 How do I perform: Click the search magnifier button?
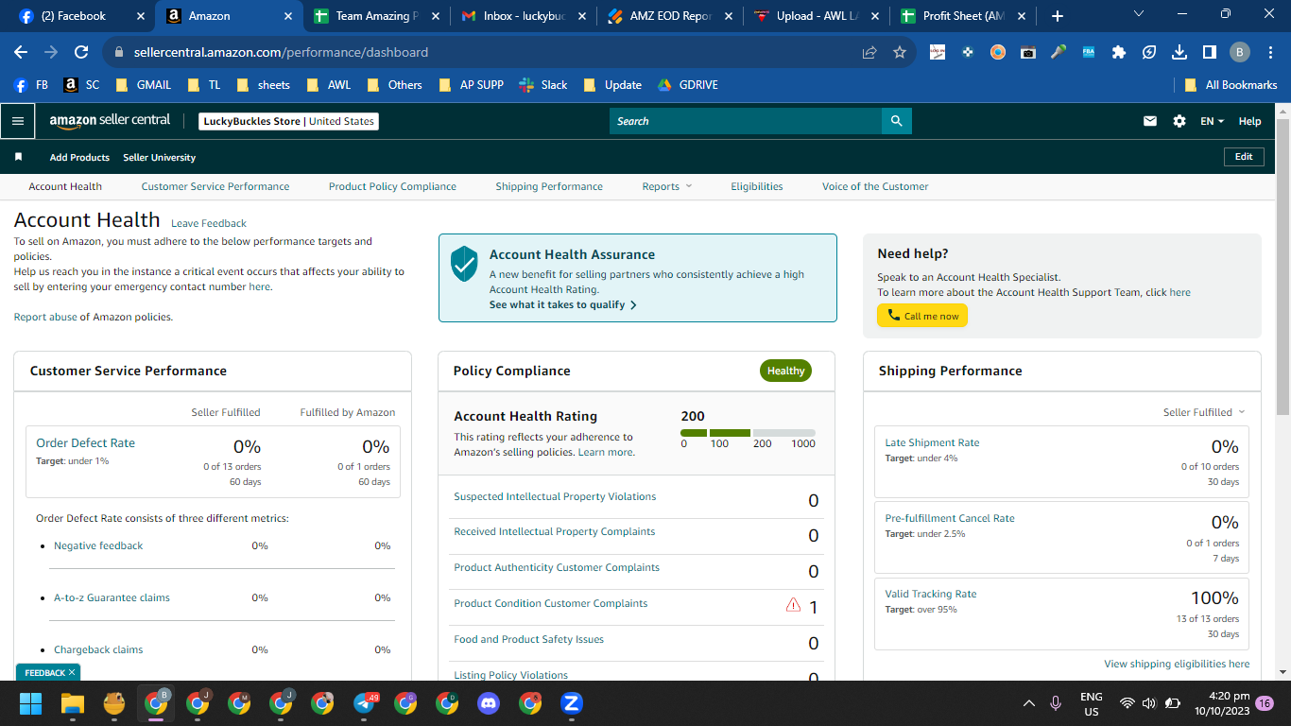[897, 121]
